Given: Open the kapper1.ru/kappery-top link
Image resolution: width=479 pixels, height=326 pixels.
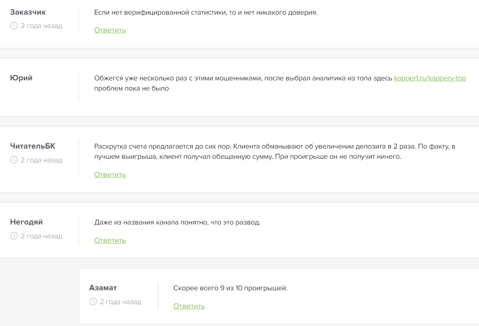Looking at the screenshot, I should pyautogui.click(x=430, y=78).
